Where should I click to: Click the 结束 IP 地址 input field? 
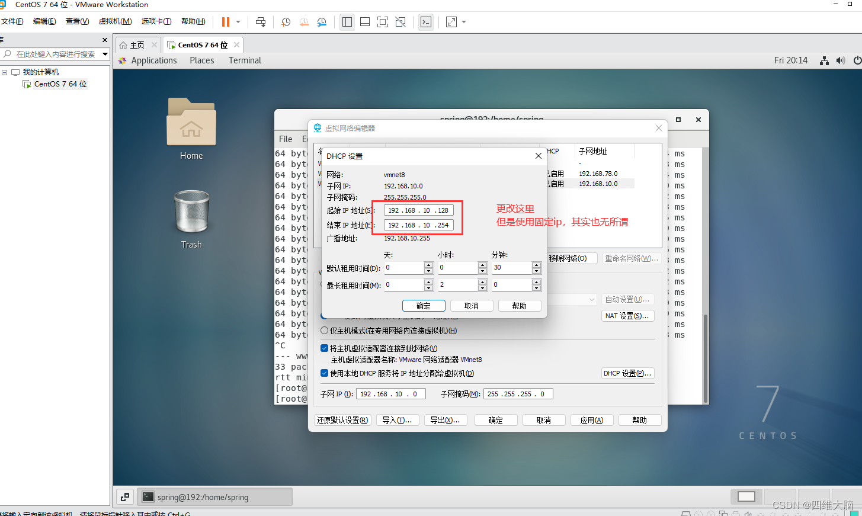418,225
